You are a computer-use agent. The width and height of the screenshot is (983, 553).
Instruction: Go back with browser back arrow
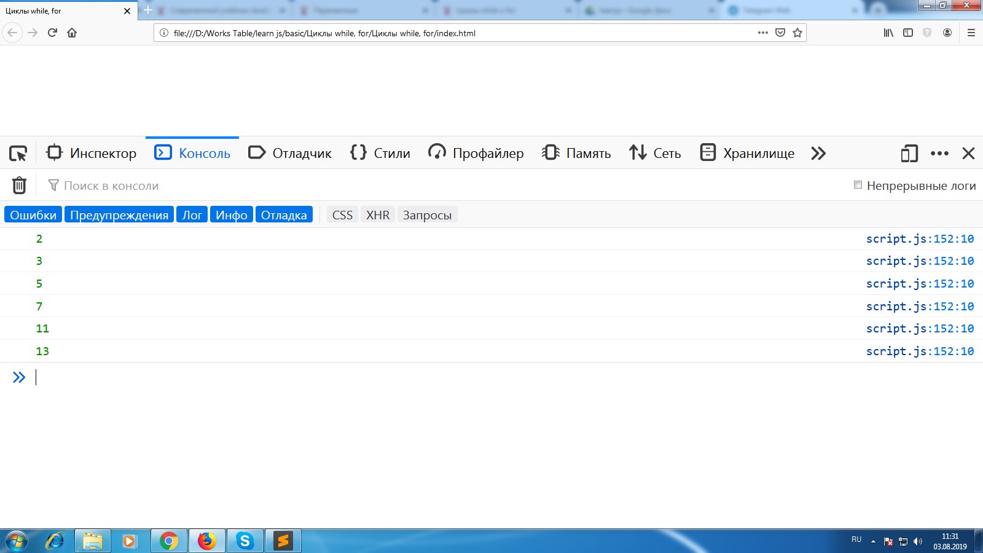[12, 33]
